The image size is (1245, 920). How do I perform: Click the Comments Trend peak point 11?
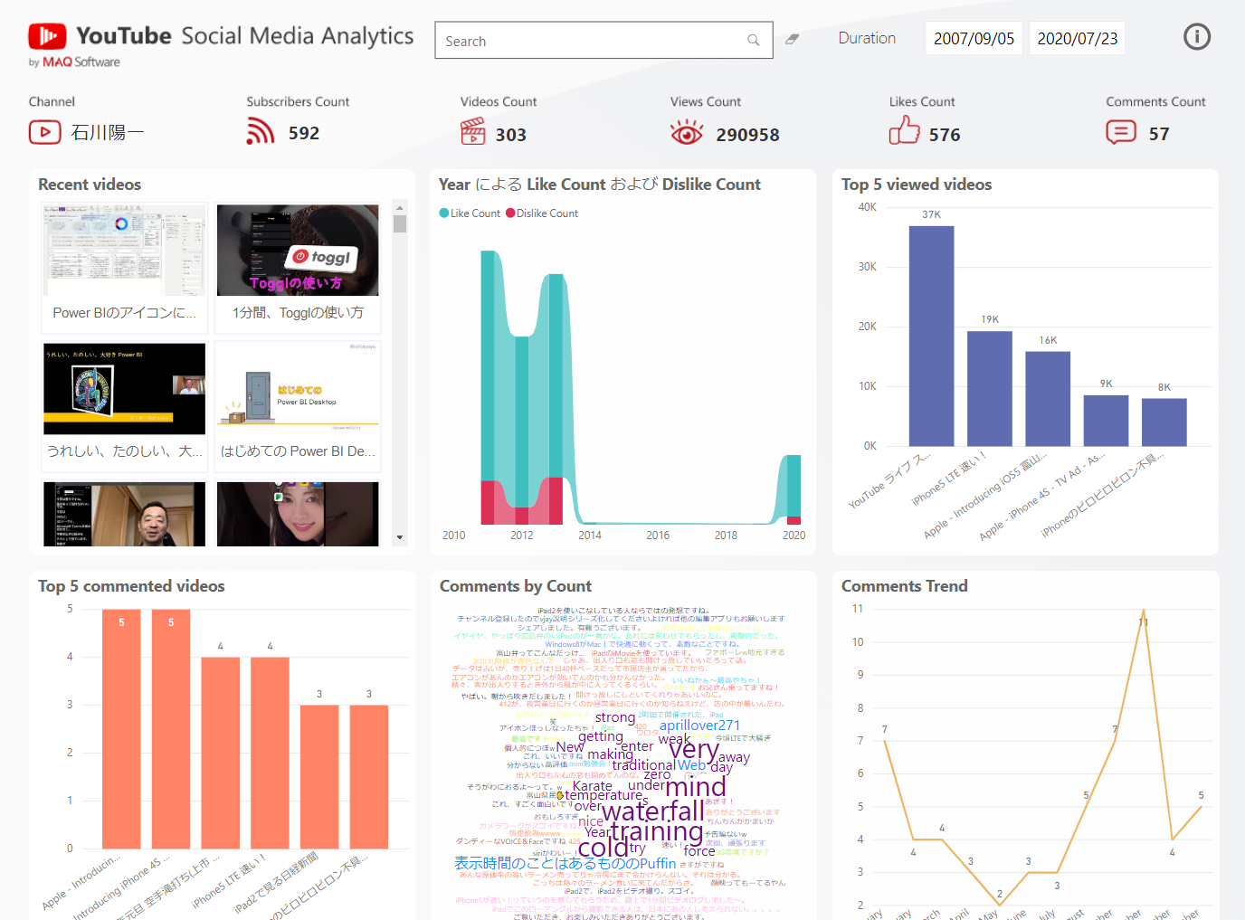pyautogui.click(x=1144, y=610)
